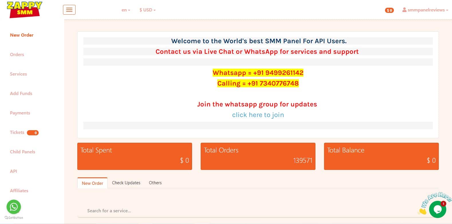Toggle the hamburger sidebar menu
The width and height of the screenshot is (452, 224).
pyautogui.click(x=69, y=10)
